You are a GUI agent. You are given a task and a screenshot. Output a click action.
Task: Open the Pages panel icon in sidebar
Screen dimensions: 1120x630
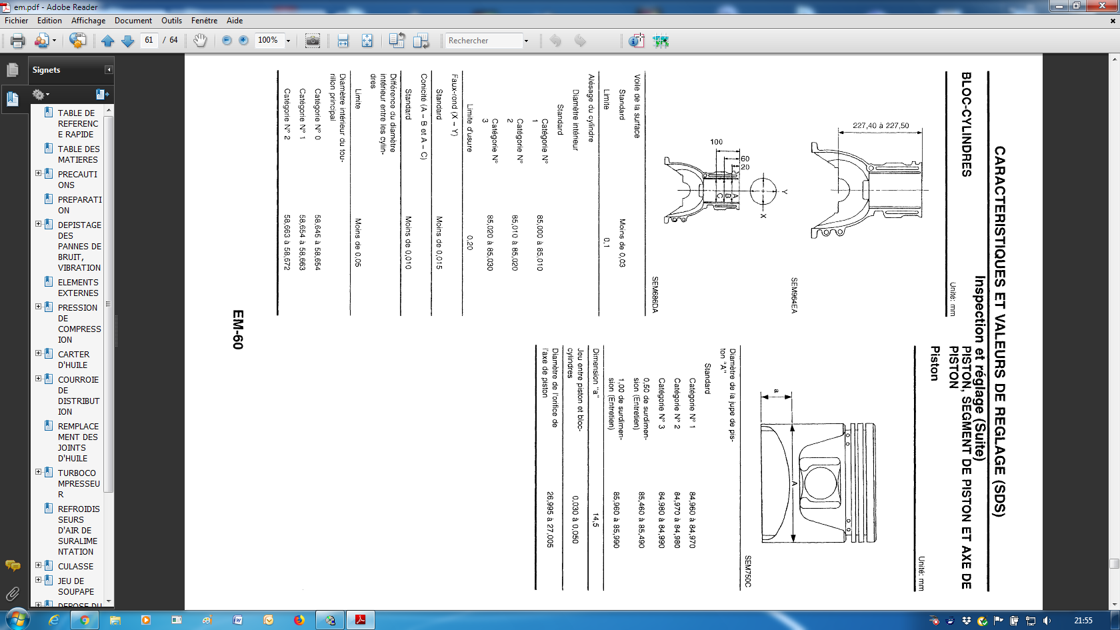[x=13, y=69]
